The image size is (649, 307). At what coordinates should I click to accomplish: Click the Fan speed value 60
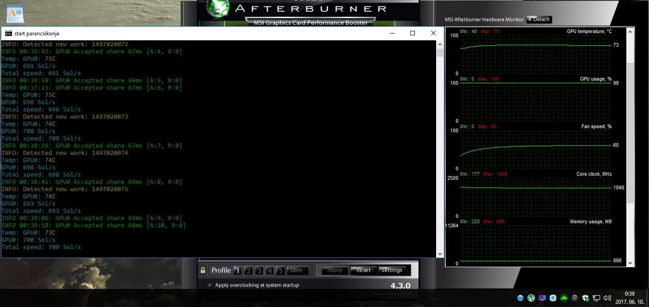(x=616, y=145)
